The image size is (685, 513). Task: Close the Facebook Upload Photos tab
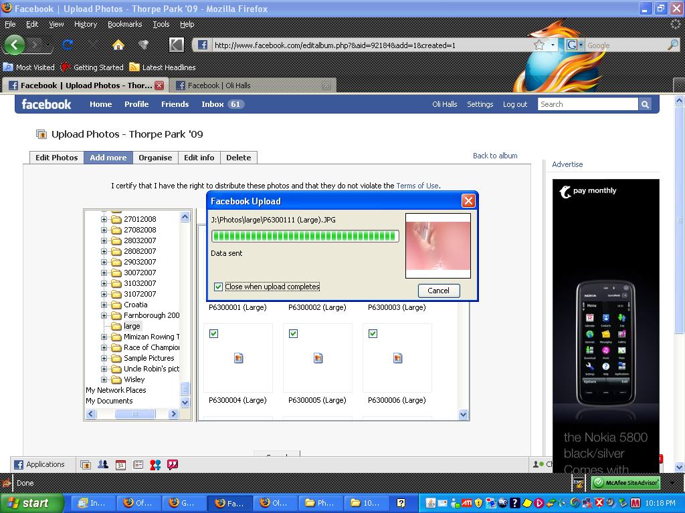(159, 85)
